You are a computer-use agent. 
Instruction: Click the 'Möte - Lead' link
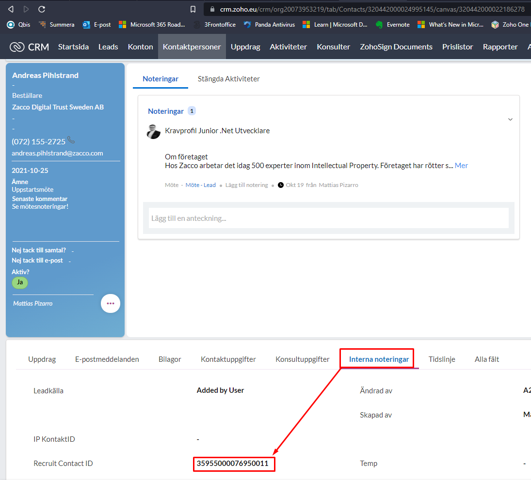tap(200, 185)
